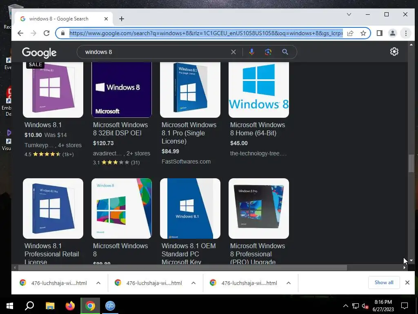Expand options for second downloaded html file
The height and width of the screenshot is (314, 418).
[x=193, y=283]
